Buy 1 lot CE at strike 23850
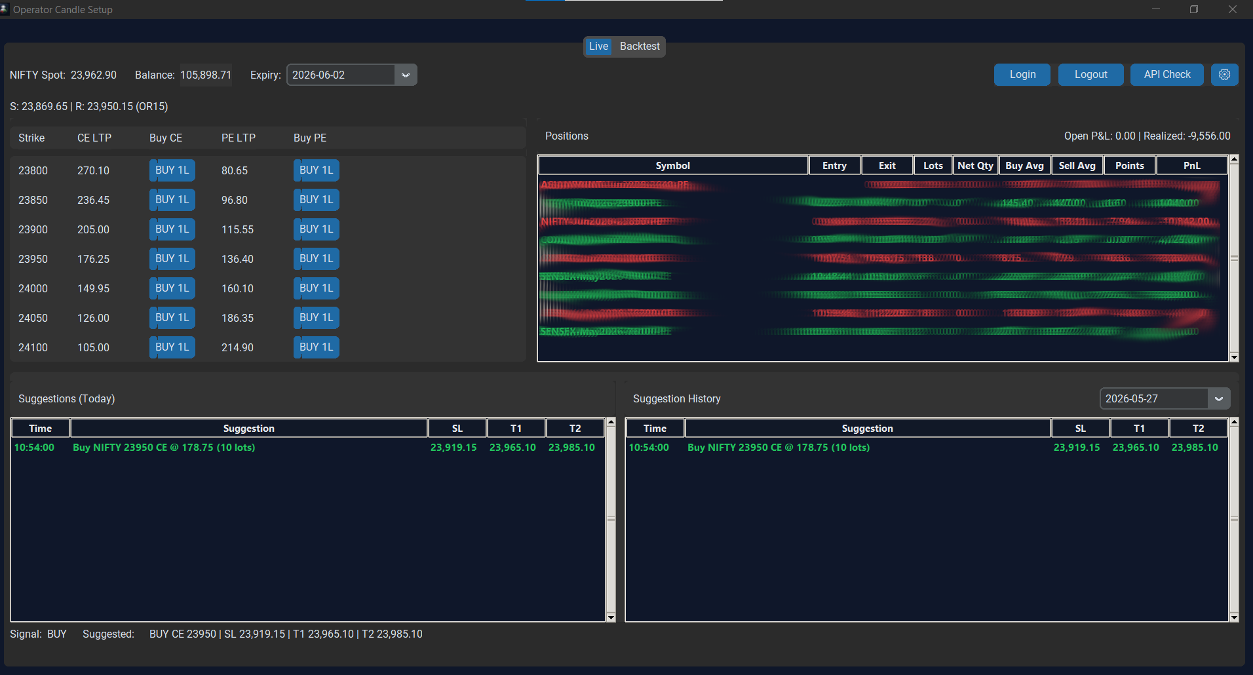Screen dimensions: 1253x675 pos(172,200)
